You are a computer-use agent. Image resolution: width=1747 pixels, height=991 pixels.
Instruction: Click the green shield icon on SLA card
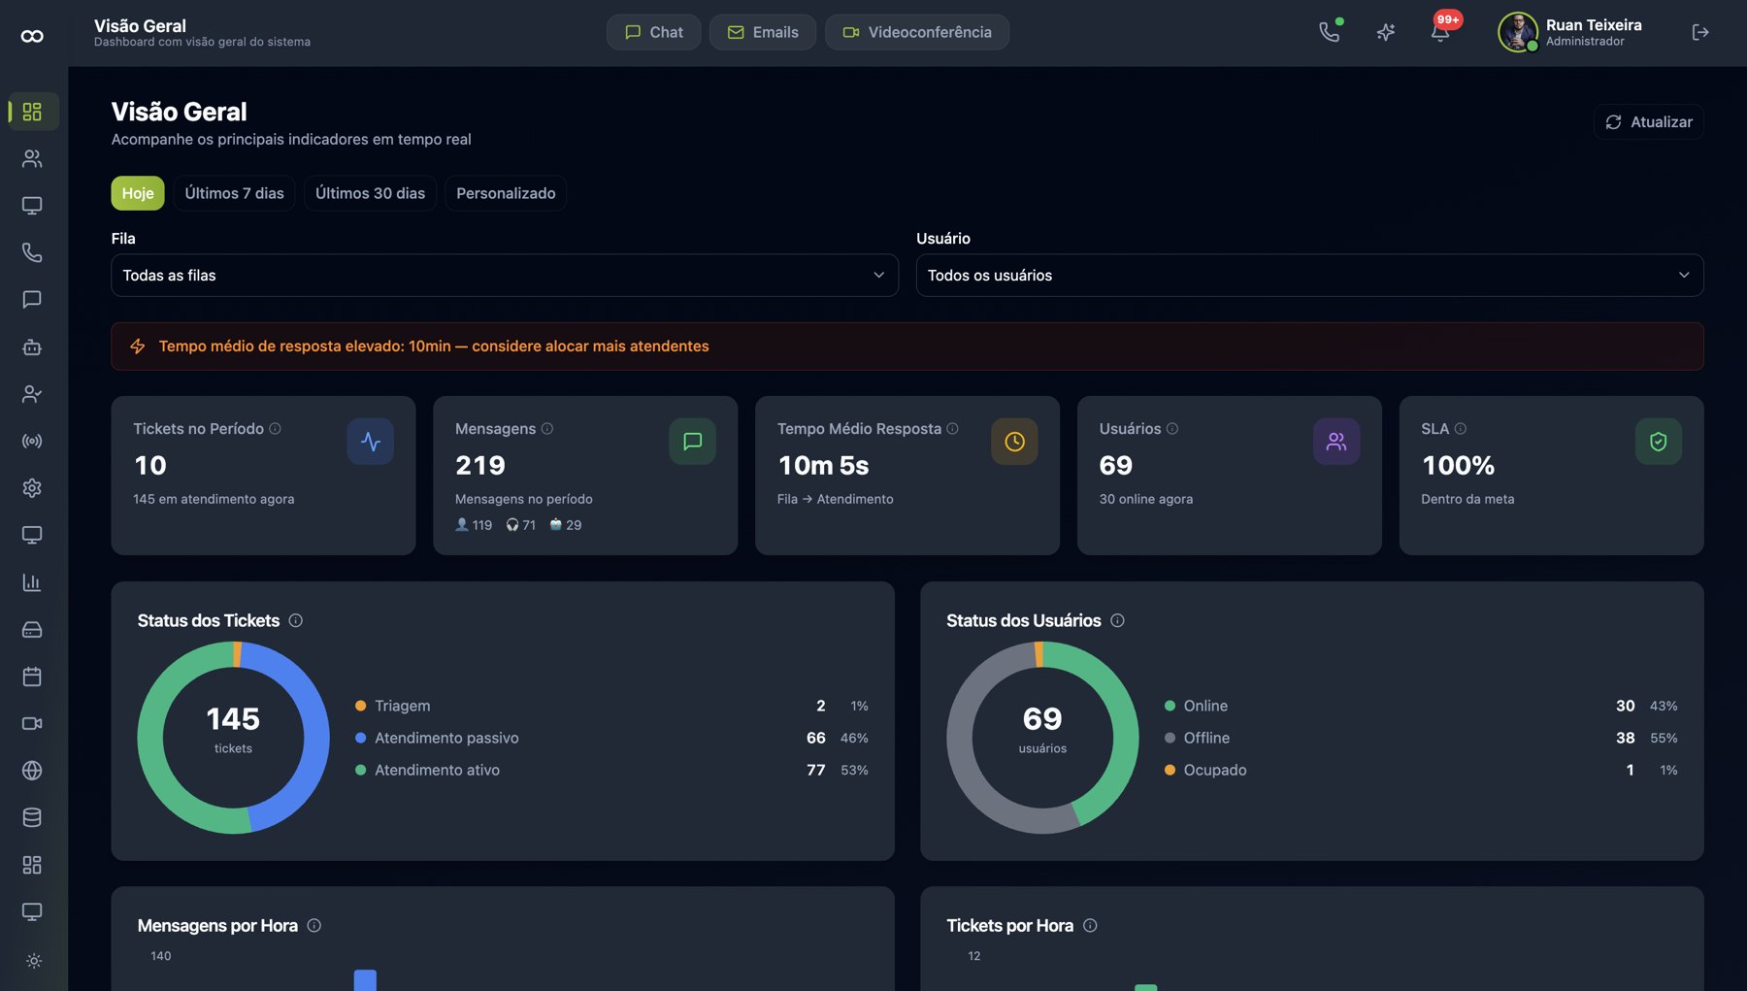(x=1660, y=442)
